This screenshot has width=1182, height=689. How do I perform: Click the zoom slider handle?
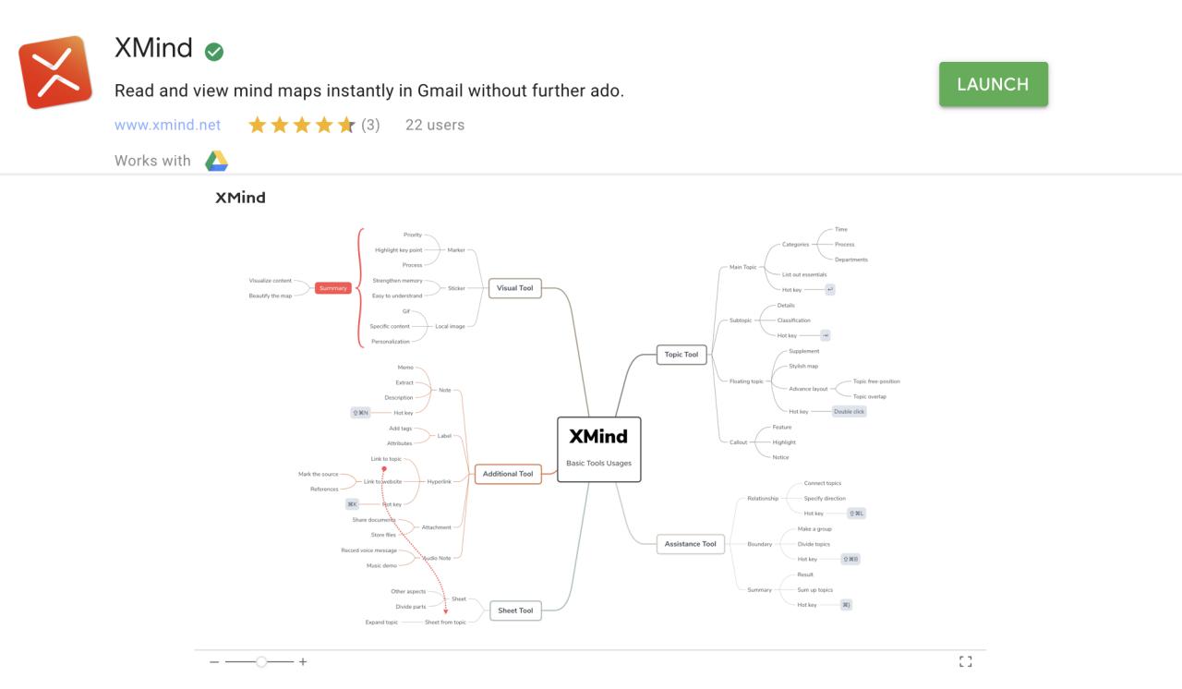(x=262, y=661)
